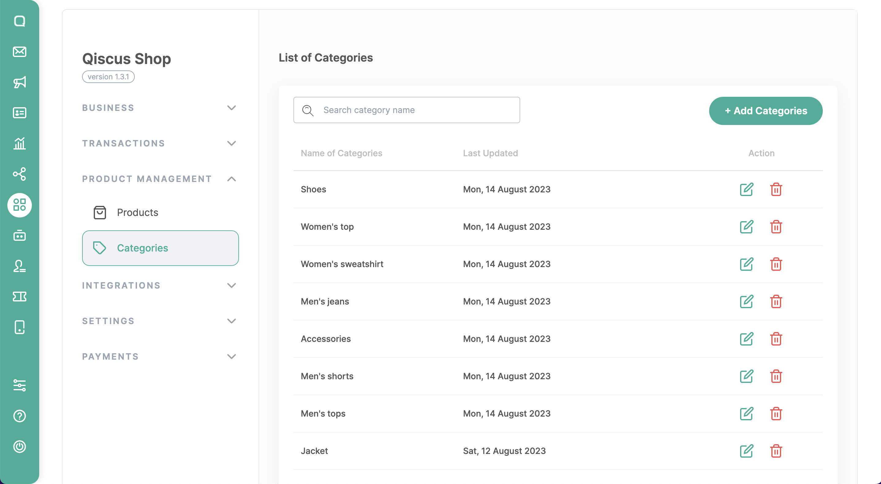Open the broadcast megaphone icon in sidebar

20,82
